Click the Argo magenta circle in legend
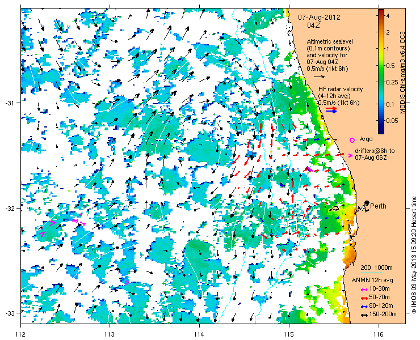This screenshot has width=420, height=340. [x=352, y=140]
